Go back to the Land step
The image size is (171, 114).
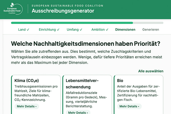pyautogui.click(x=24, y=30)
